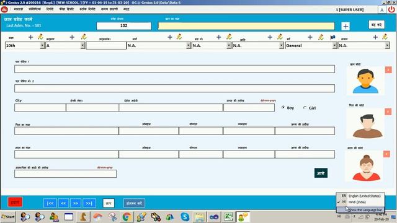Image resolution: width=397 pixels, height=223 pixels.
Task: Click the scissors taskbar icon
Action: 112,217
